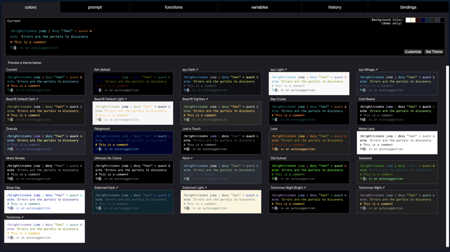Image resolution: width=450 pixels, height=252 pixels.
Task: Preview the fish default theme box
Action: pos(133,84)
